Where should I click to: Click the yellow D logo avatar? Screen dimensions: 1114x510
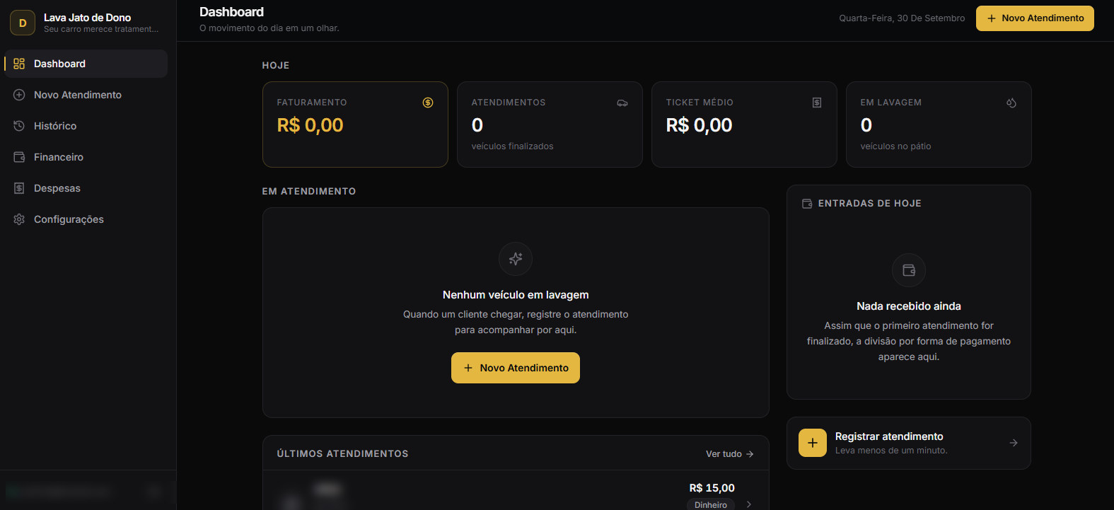(x=23, y=23)
